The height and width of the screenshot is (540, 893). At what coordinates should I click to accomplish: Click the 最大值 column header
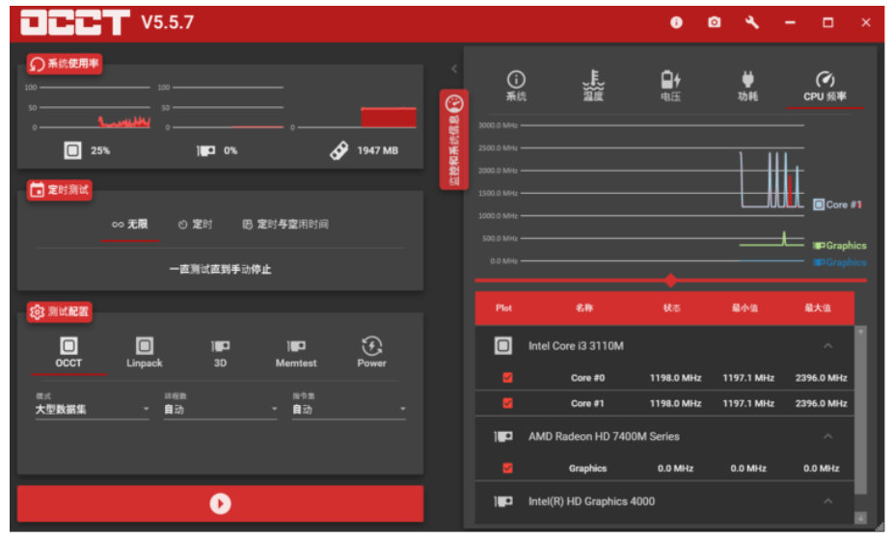pos(817,309)
